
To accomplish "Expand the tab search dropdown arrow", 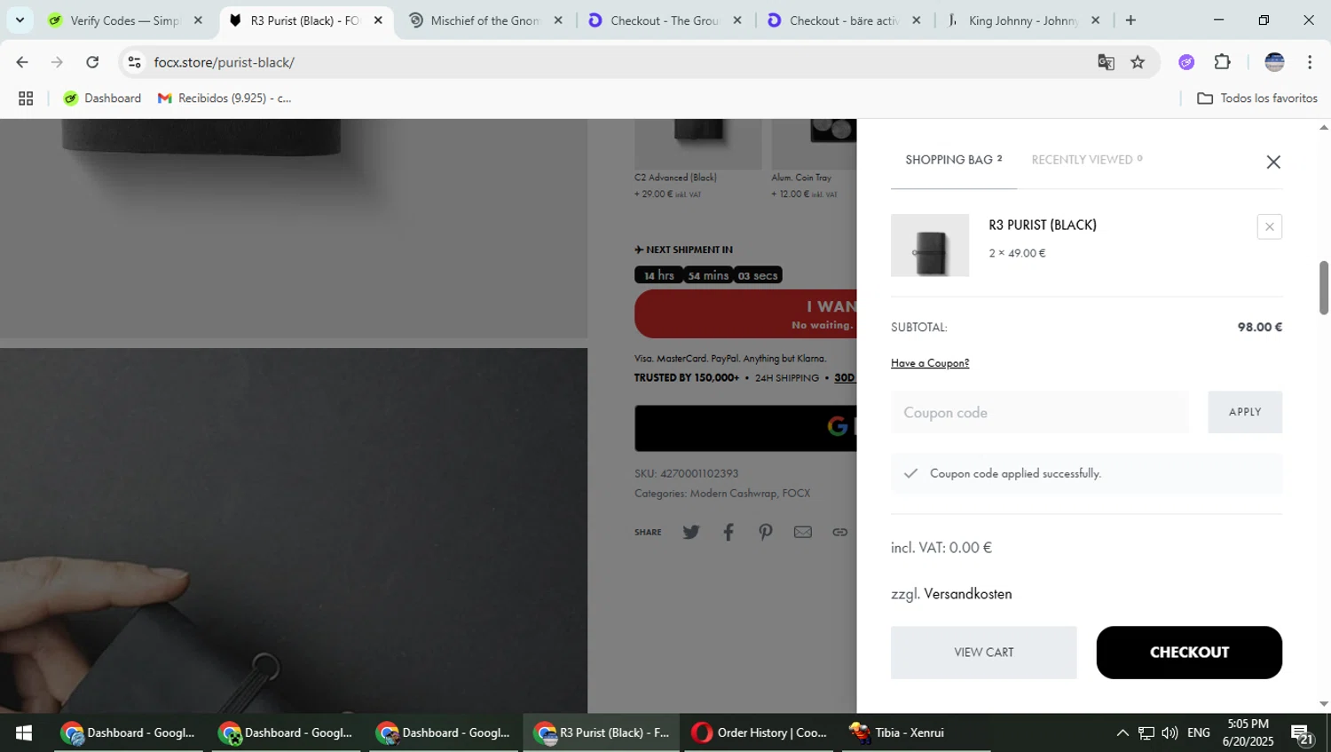I will (x=20, y=20).
